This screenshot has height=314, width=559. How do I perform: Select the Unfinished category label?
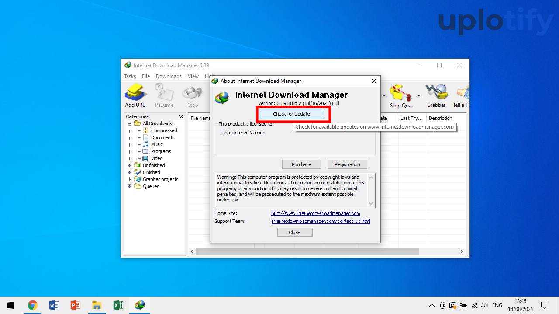point(154,165)
